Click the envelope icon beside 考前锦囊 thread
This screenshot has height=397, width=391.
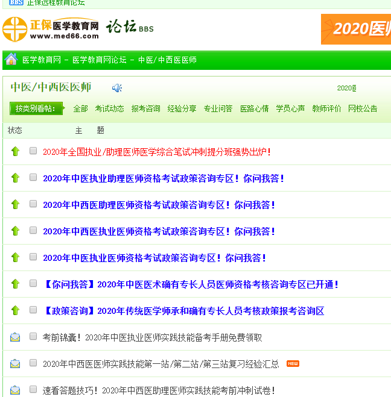click(15, 337)
